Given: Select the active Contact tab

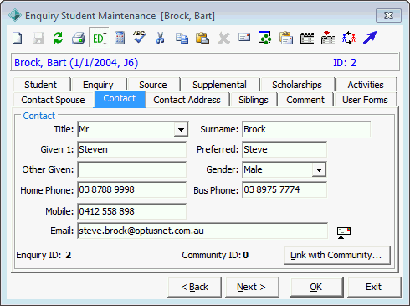Looking at the screenshot, I should 120,99.
